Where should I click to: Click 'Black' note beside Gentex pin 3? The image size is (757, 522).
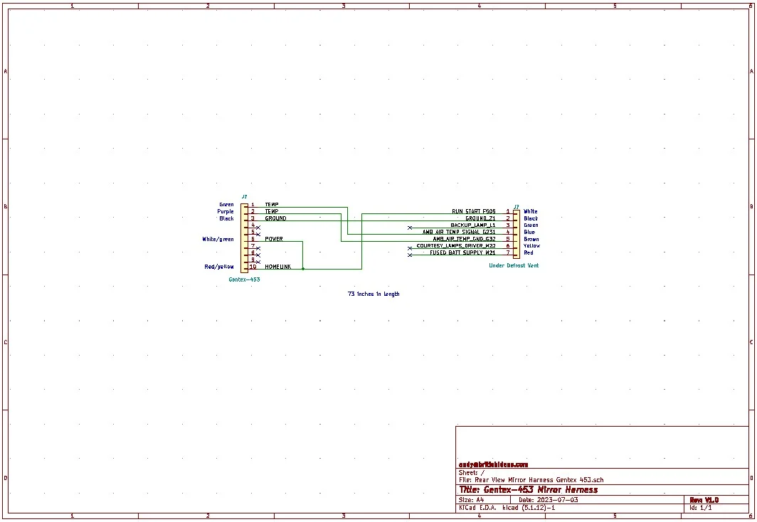(226, 218)
